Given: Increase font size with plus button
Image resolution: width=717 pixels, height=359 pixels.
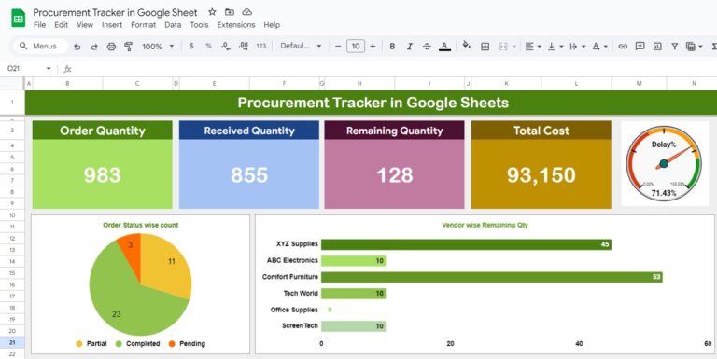Looking at the screenshot, I should (x=373, y=46).
